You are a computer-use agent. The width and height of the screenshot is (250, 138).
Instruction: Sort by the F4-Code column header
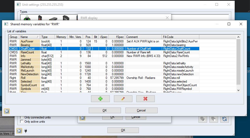181,37
